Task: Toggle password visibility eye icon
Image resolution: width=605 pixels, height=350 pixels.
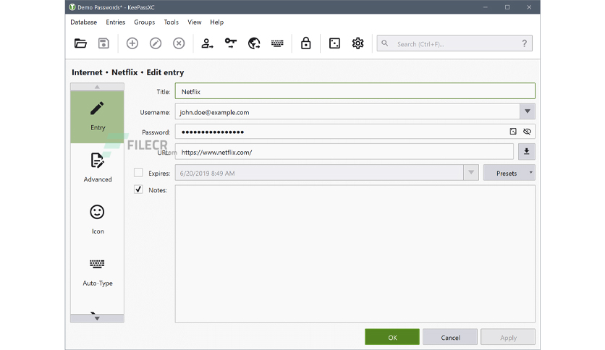Action: (x=527, y=132)
